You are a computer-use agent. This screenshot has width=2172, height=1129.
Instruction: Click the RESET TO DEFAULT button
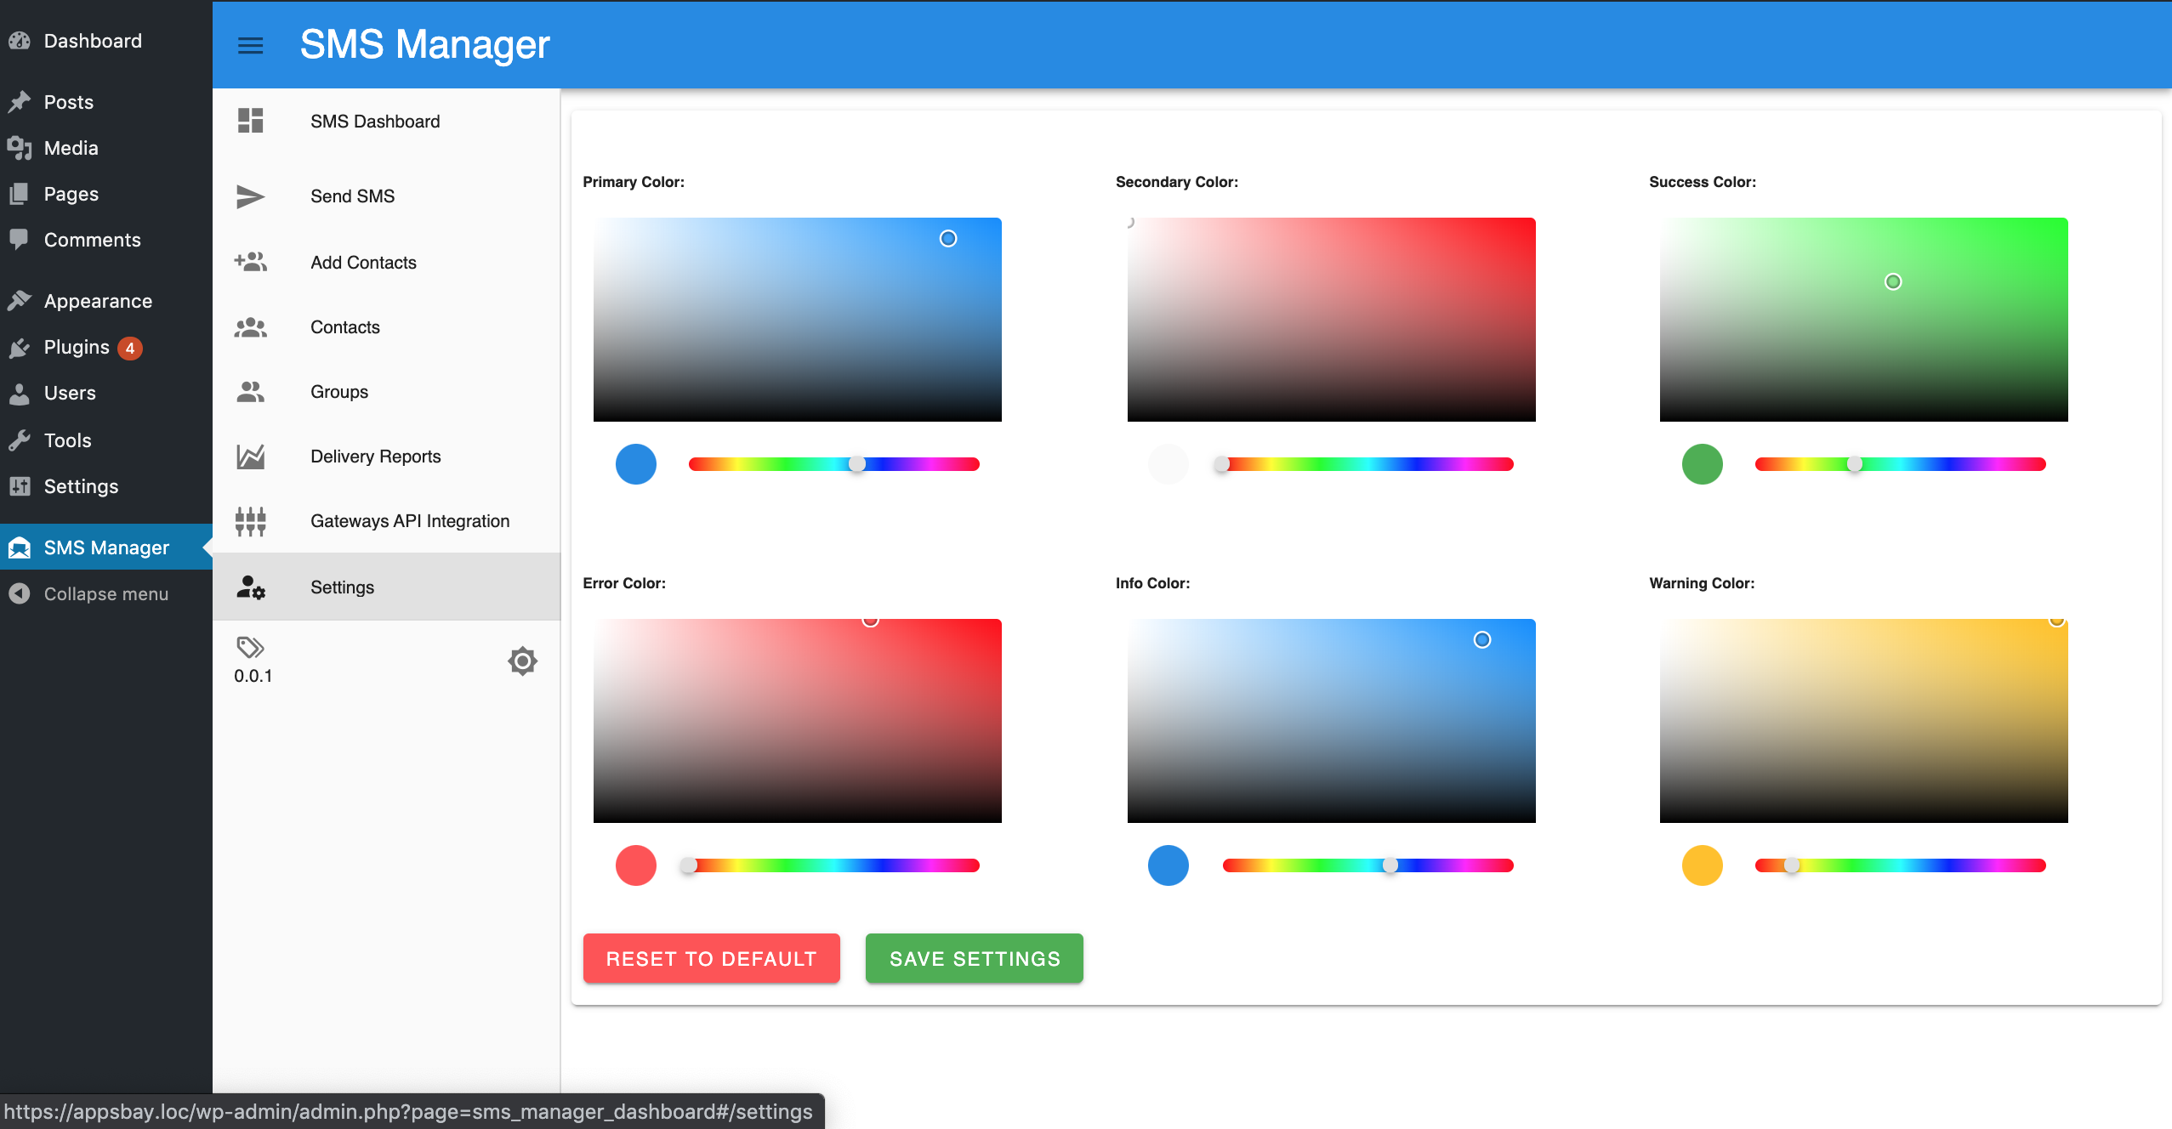click(711, 958)
